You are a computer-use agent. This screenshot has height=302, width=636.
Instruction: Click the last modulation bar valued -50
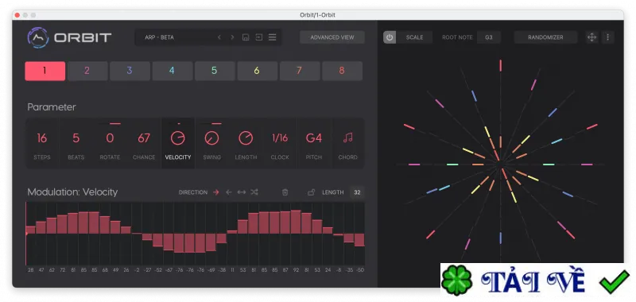click(x=359, y=240)
